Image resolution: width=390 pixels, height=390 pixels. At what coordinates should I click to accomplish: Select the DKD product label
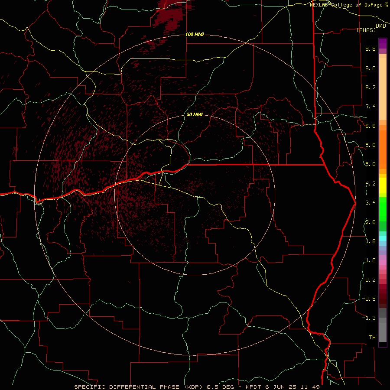(x=381, y=26)
